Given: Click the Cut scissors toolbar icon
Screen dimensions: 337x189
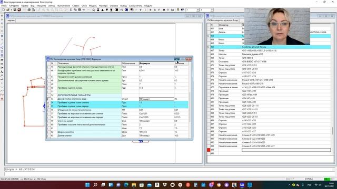Looking at the screenshot, I should [x=71, y=10].
